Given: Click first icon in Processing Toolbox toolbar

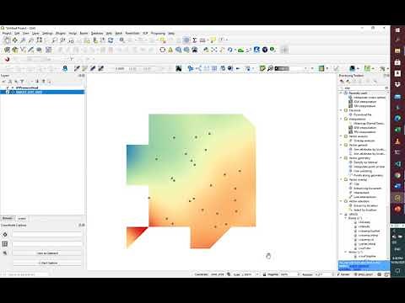Looking at the screenshot, I should tap(342, 82).
